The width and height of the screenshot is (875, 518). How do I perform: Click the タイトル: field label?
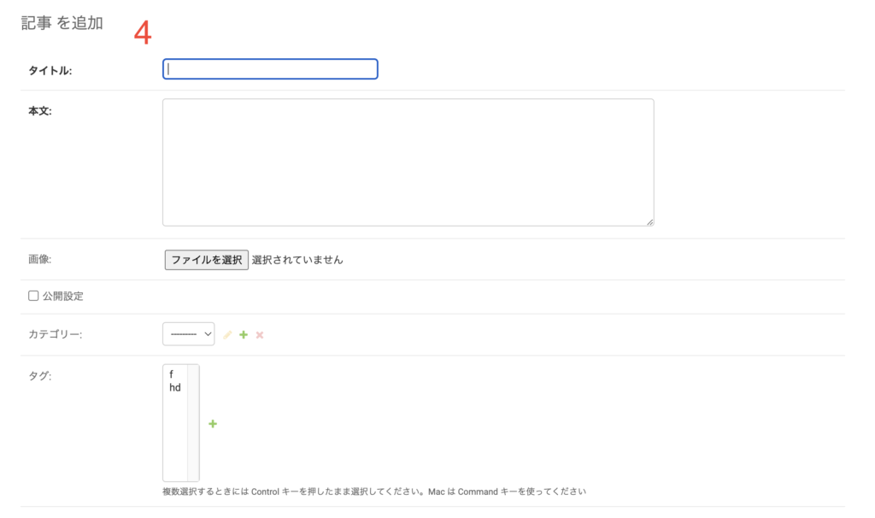coord(50,71)
